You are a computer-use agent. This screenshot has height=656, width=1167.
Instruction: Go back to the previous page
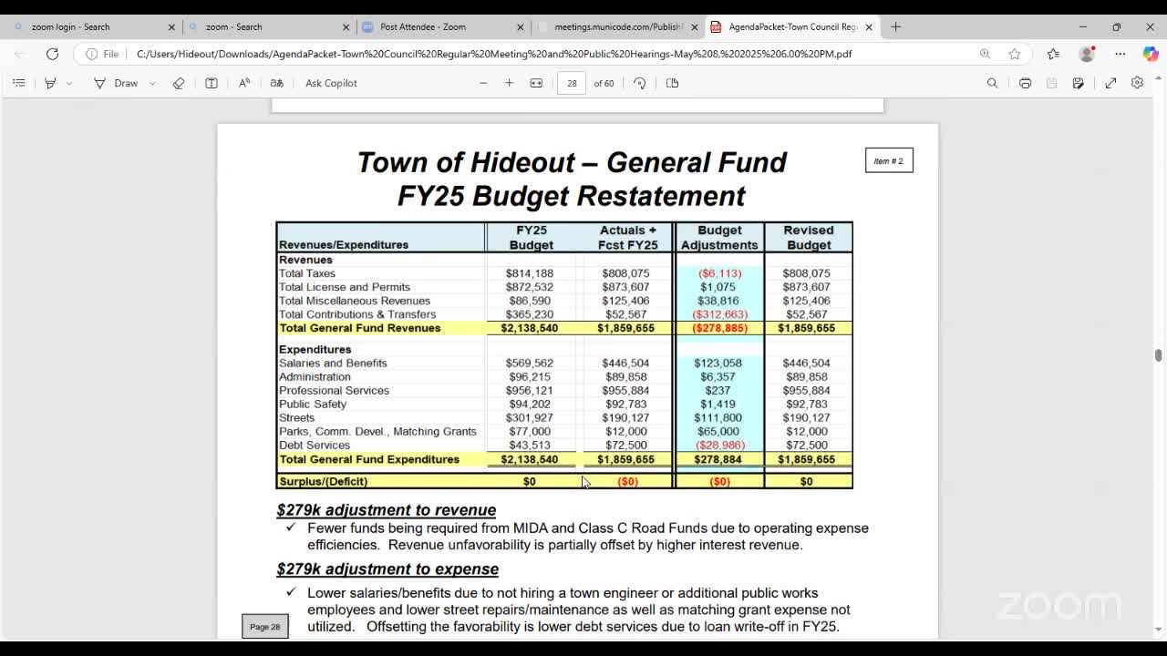(20, 54)
